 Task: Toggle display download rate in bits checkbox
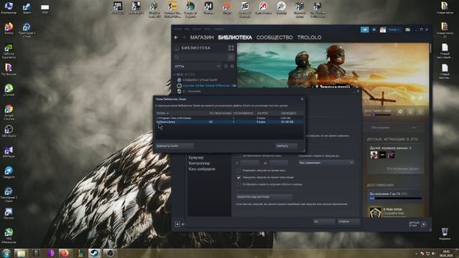239,184
